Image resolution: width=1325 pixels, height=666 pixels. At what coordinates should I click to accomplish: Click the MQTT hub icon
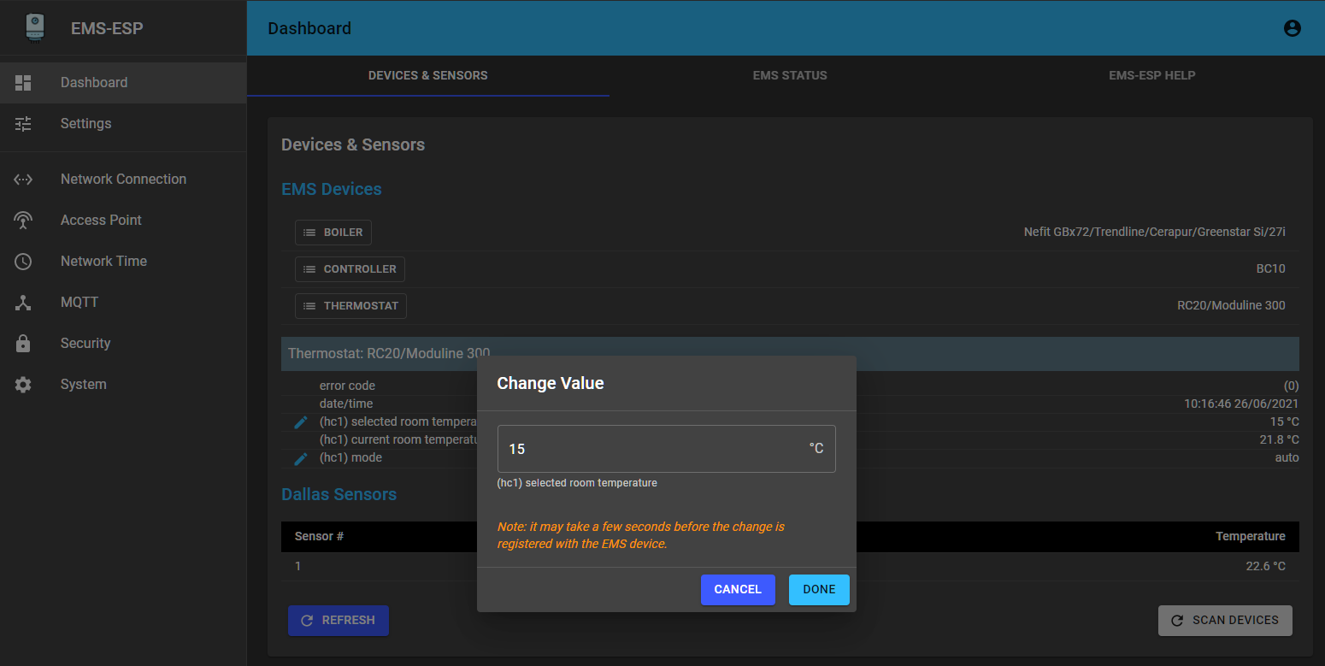(23, 303)
